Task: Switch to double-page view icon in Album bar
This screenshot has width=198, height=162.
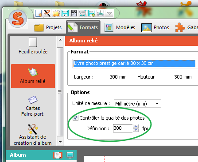Action: (x=58, y=155)
